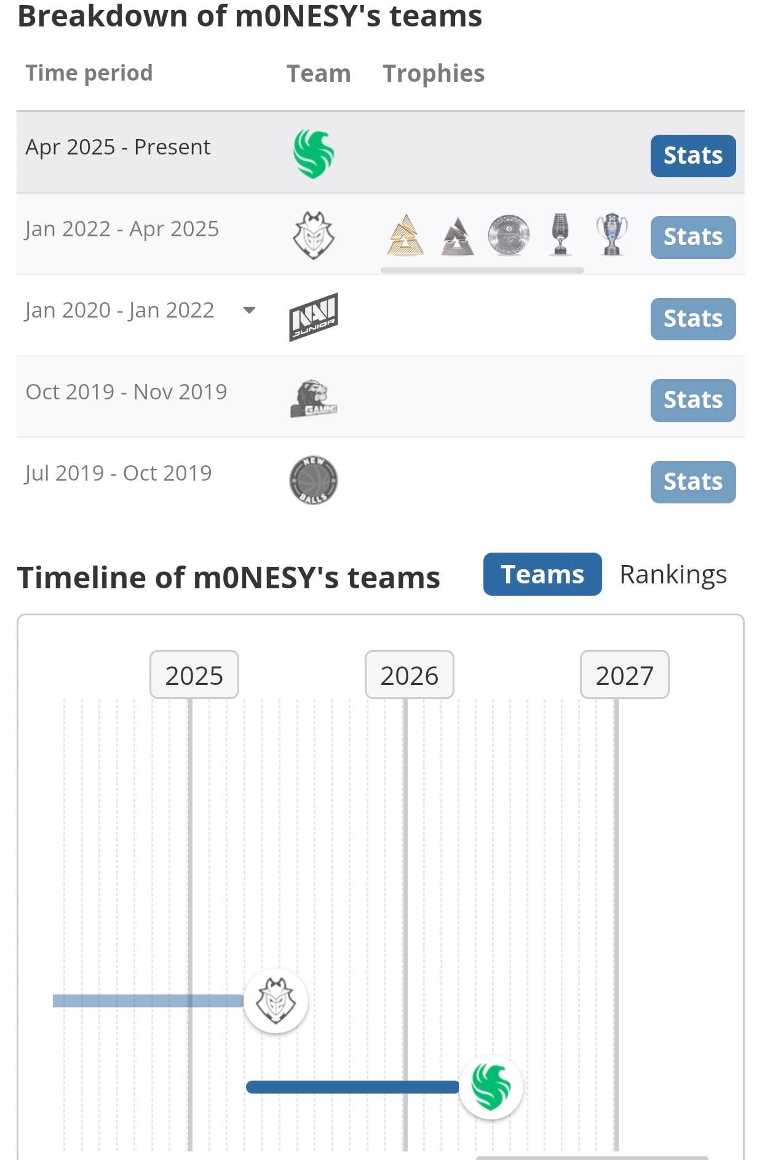Switch to the Rankings timeline tab
The image size is (762, 1160).
(673, 574)
